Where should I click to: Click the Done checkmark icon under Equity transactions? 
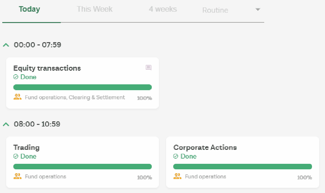click(x=16, y=77)
